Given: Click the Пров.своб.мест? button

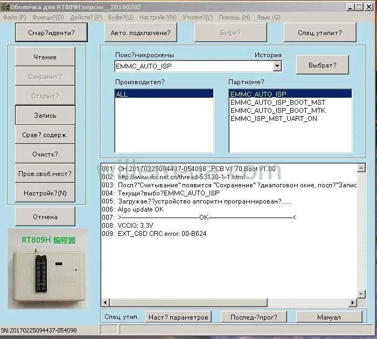Looking at the screenshot, I should pos(45,173).
